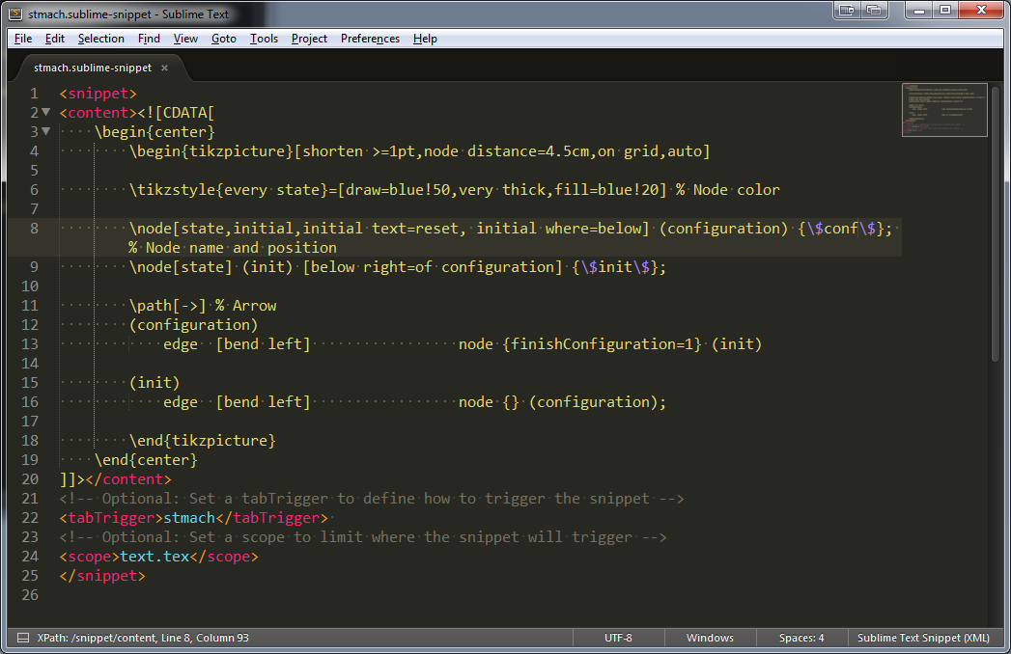
Task: Click the minimap code preview
Action: [x=944, y=109]
